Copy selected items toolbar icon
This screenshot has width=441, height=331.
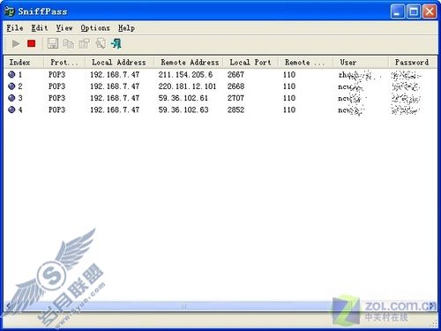coord(69,44)
